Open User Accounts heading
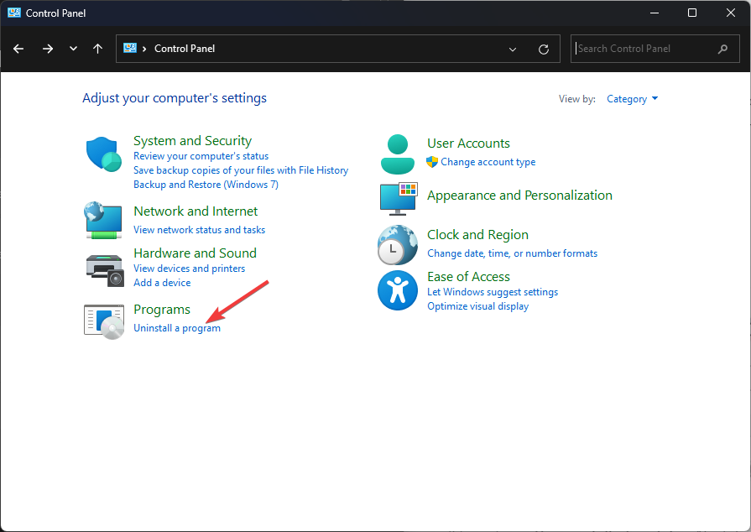The image size is (751, 532). point(468,143)
